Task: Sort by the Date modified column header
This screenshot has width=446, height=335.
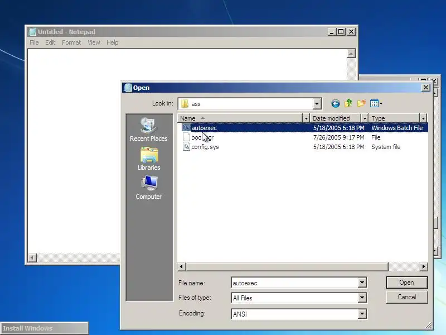Action: tap(336, 118)
